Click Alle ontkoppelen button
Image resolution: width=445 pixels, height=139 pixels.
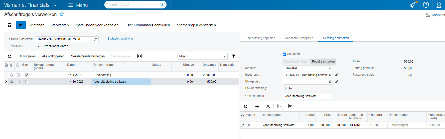(x=53, y=56)
